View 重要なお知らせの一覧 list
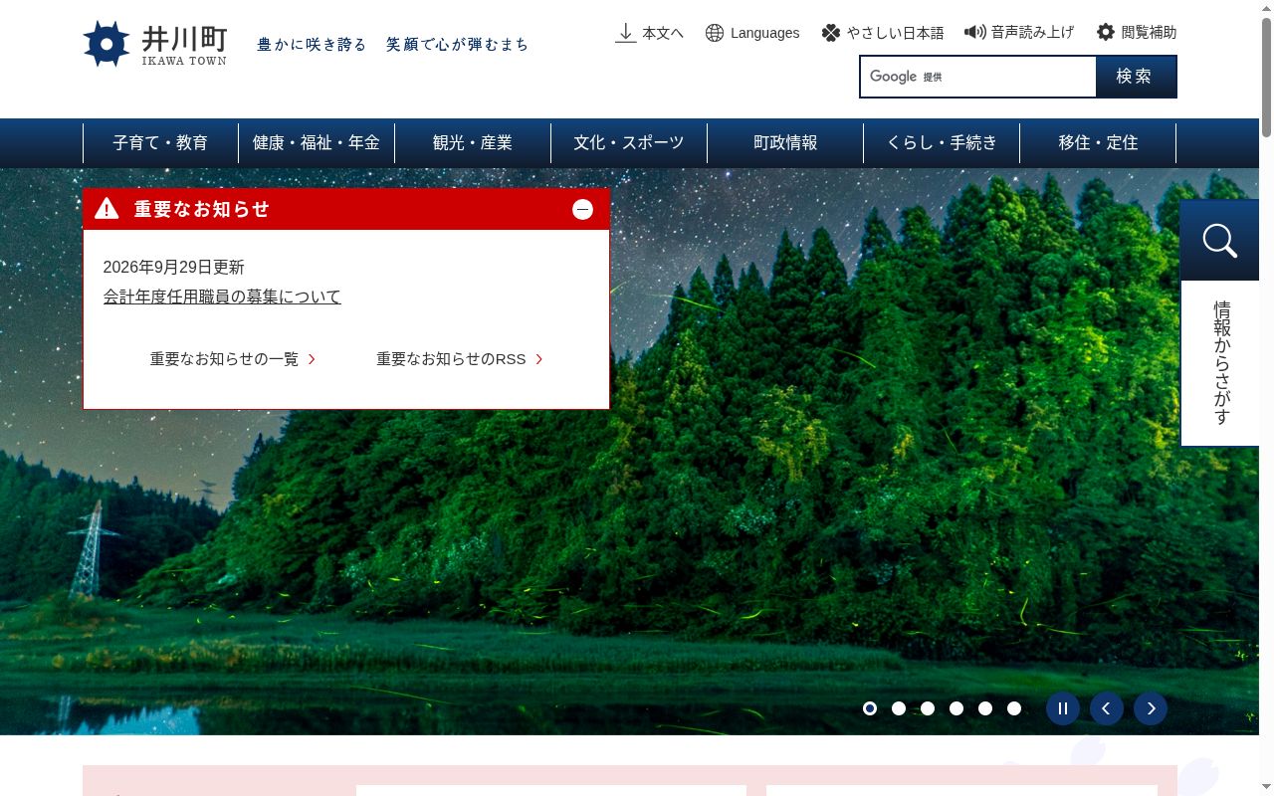Screen dimensions: 1274x796 [233, 359]
